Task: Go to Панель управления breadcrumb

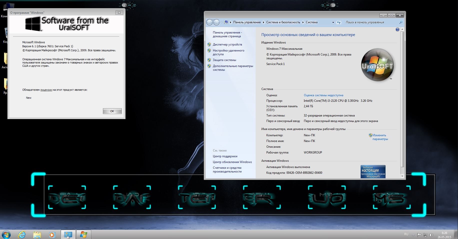Action: tap(247, 22)
